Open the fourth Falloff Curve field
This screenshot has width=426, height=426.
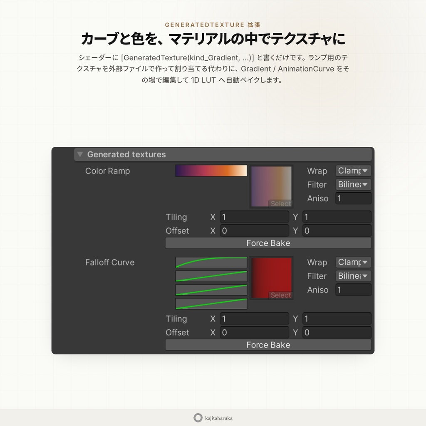[x=211, y=303]
